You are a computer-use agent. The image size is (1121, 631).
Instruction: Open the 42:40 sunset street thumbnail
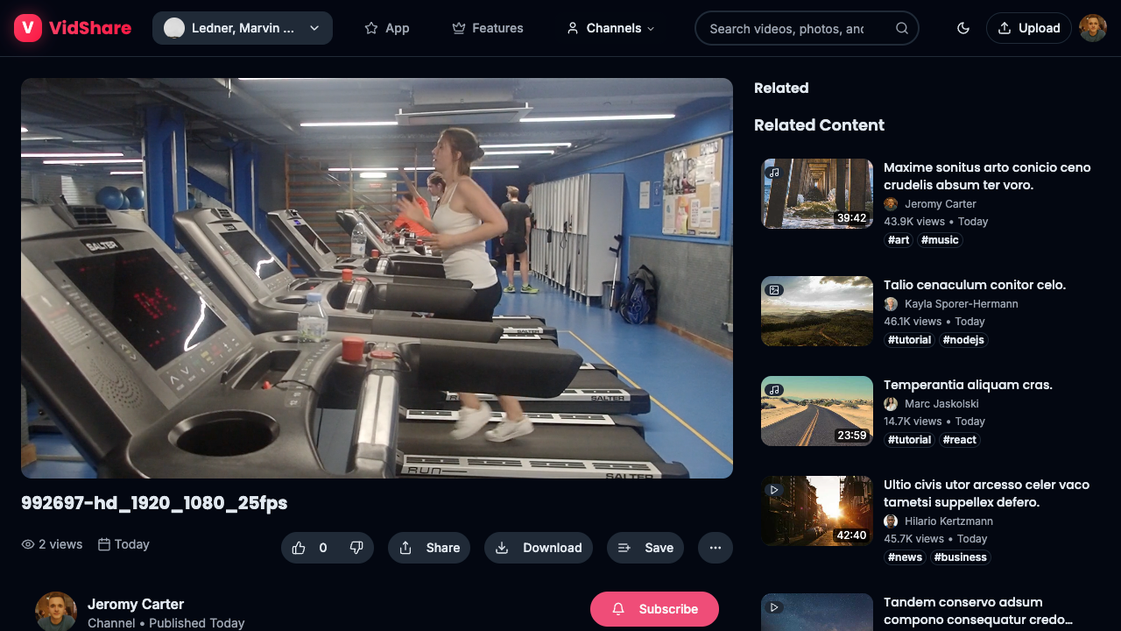coord(817,511)
